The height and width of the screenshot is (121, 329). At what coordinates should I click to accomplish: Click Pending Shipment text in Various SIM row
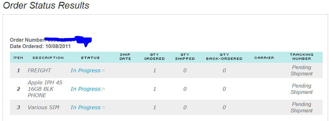(302, 107)
